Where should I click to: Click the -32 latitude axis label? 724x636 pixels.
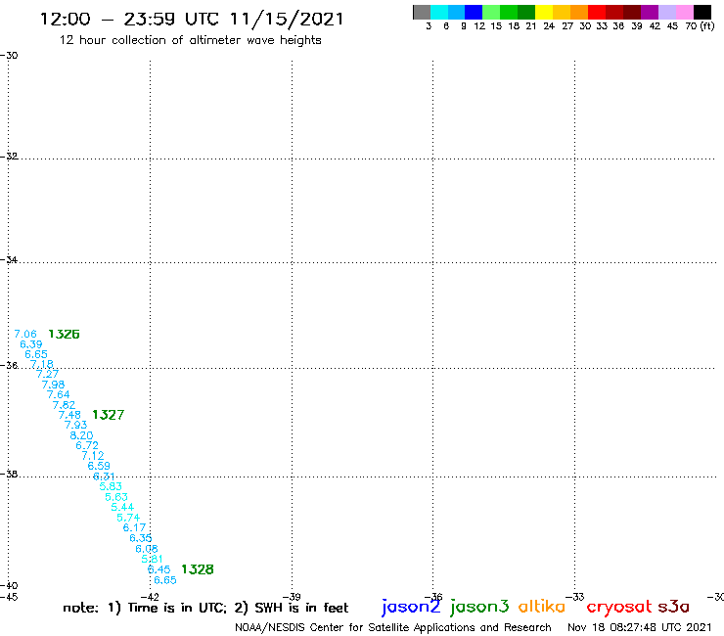[x=9, y=157]
